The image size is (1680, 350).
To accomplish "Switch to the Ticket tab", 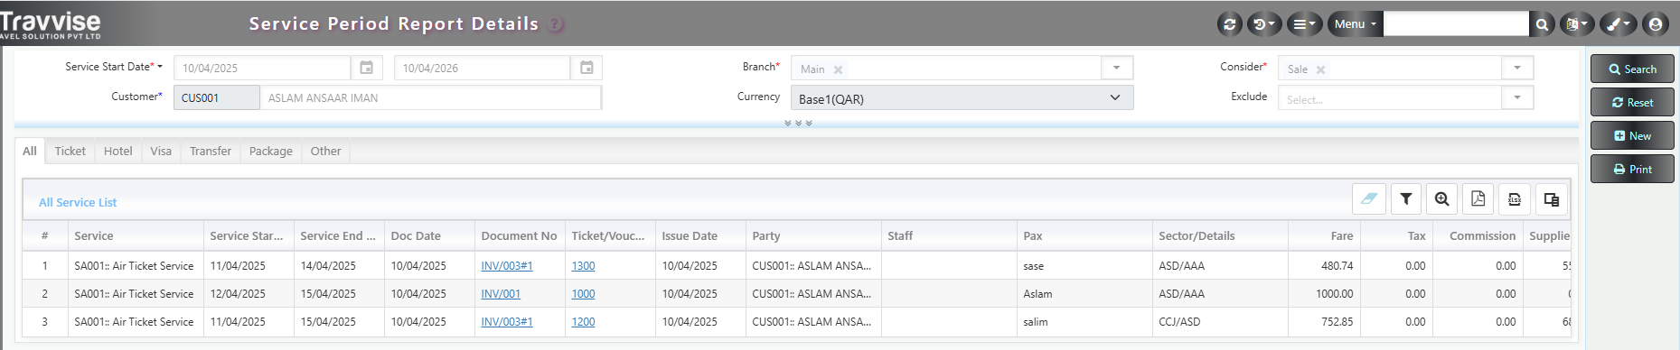I will pos(70,151).
